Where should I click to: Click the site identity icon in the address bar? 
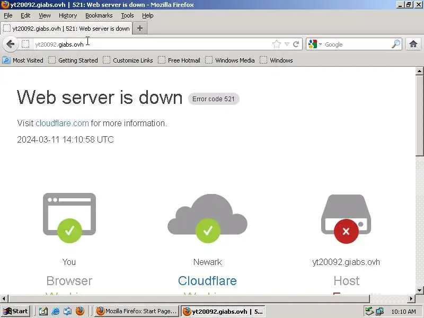25,44
